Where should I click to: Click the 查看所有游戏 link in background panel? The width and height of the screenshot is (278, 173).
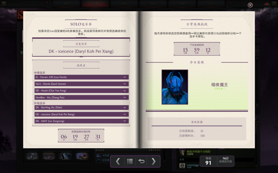(154, 150)
